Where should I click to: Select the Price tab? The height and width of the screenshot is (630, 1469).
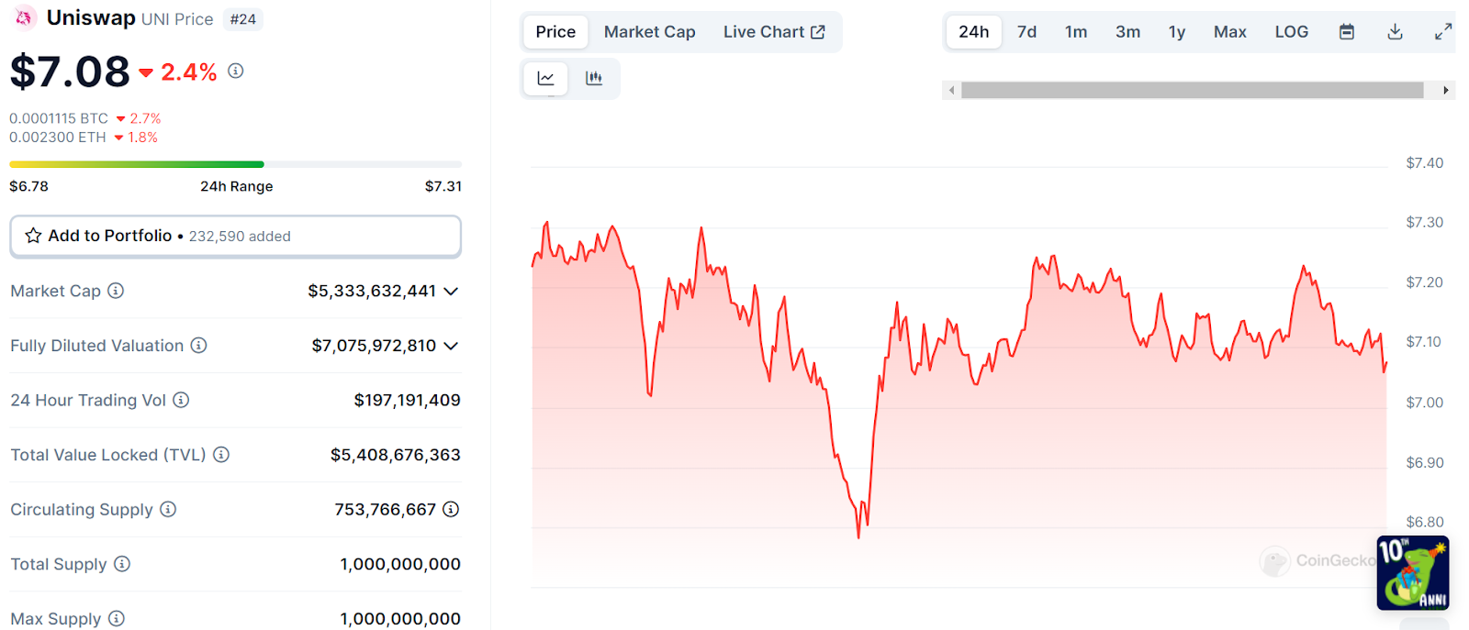(x=555, y=32)
